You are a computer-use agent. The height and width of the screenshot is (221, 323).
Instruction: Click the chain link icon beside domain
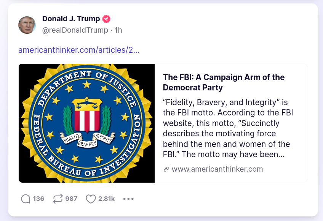pyautogui.click(x=166, y=169)
